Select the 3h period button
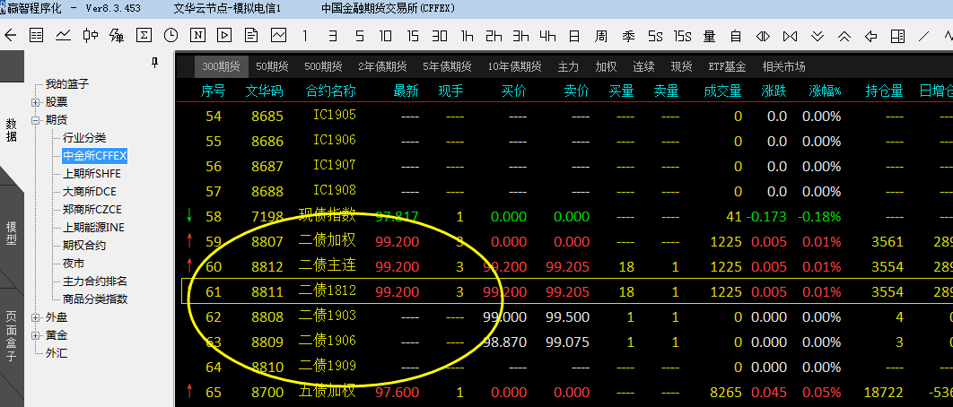The image size is (953, 407). 520,36
